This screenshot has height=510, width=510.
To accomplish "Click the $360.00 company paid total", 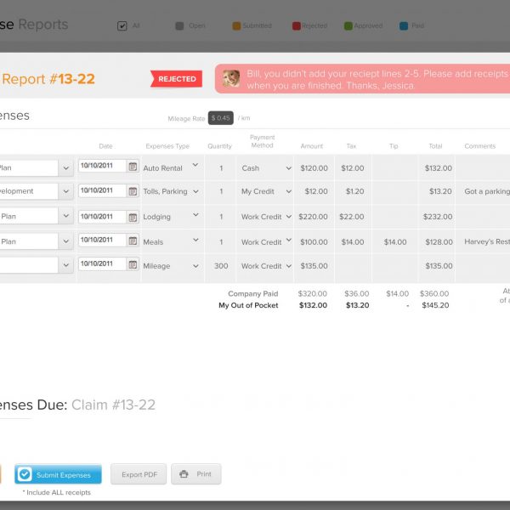I will coord(434,294).
